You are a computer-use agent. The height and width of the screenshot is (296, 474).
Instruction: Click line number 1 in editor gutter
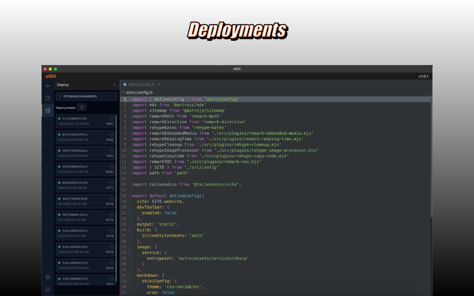pos(125,99)
